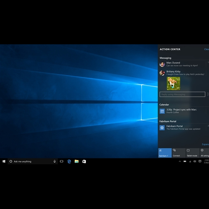
Task: Open Task View from taskbar
Action: 61,161
